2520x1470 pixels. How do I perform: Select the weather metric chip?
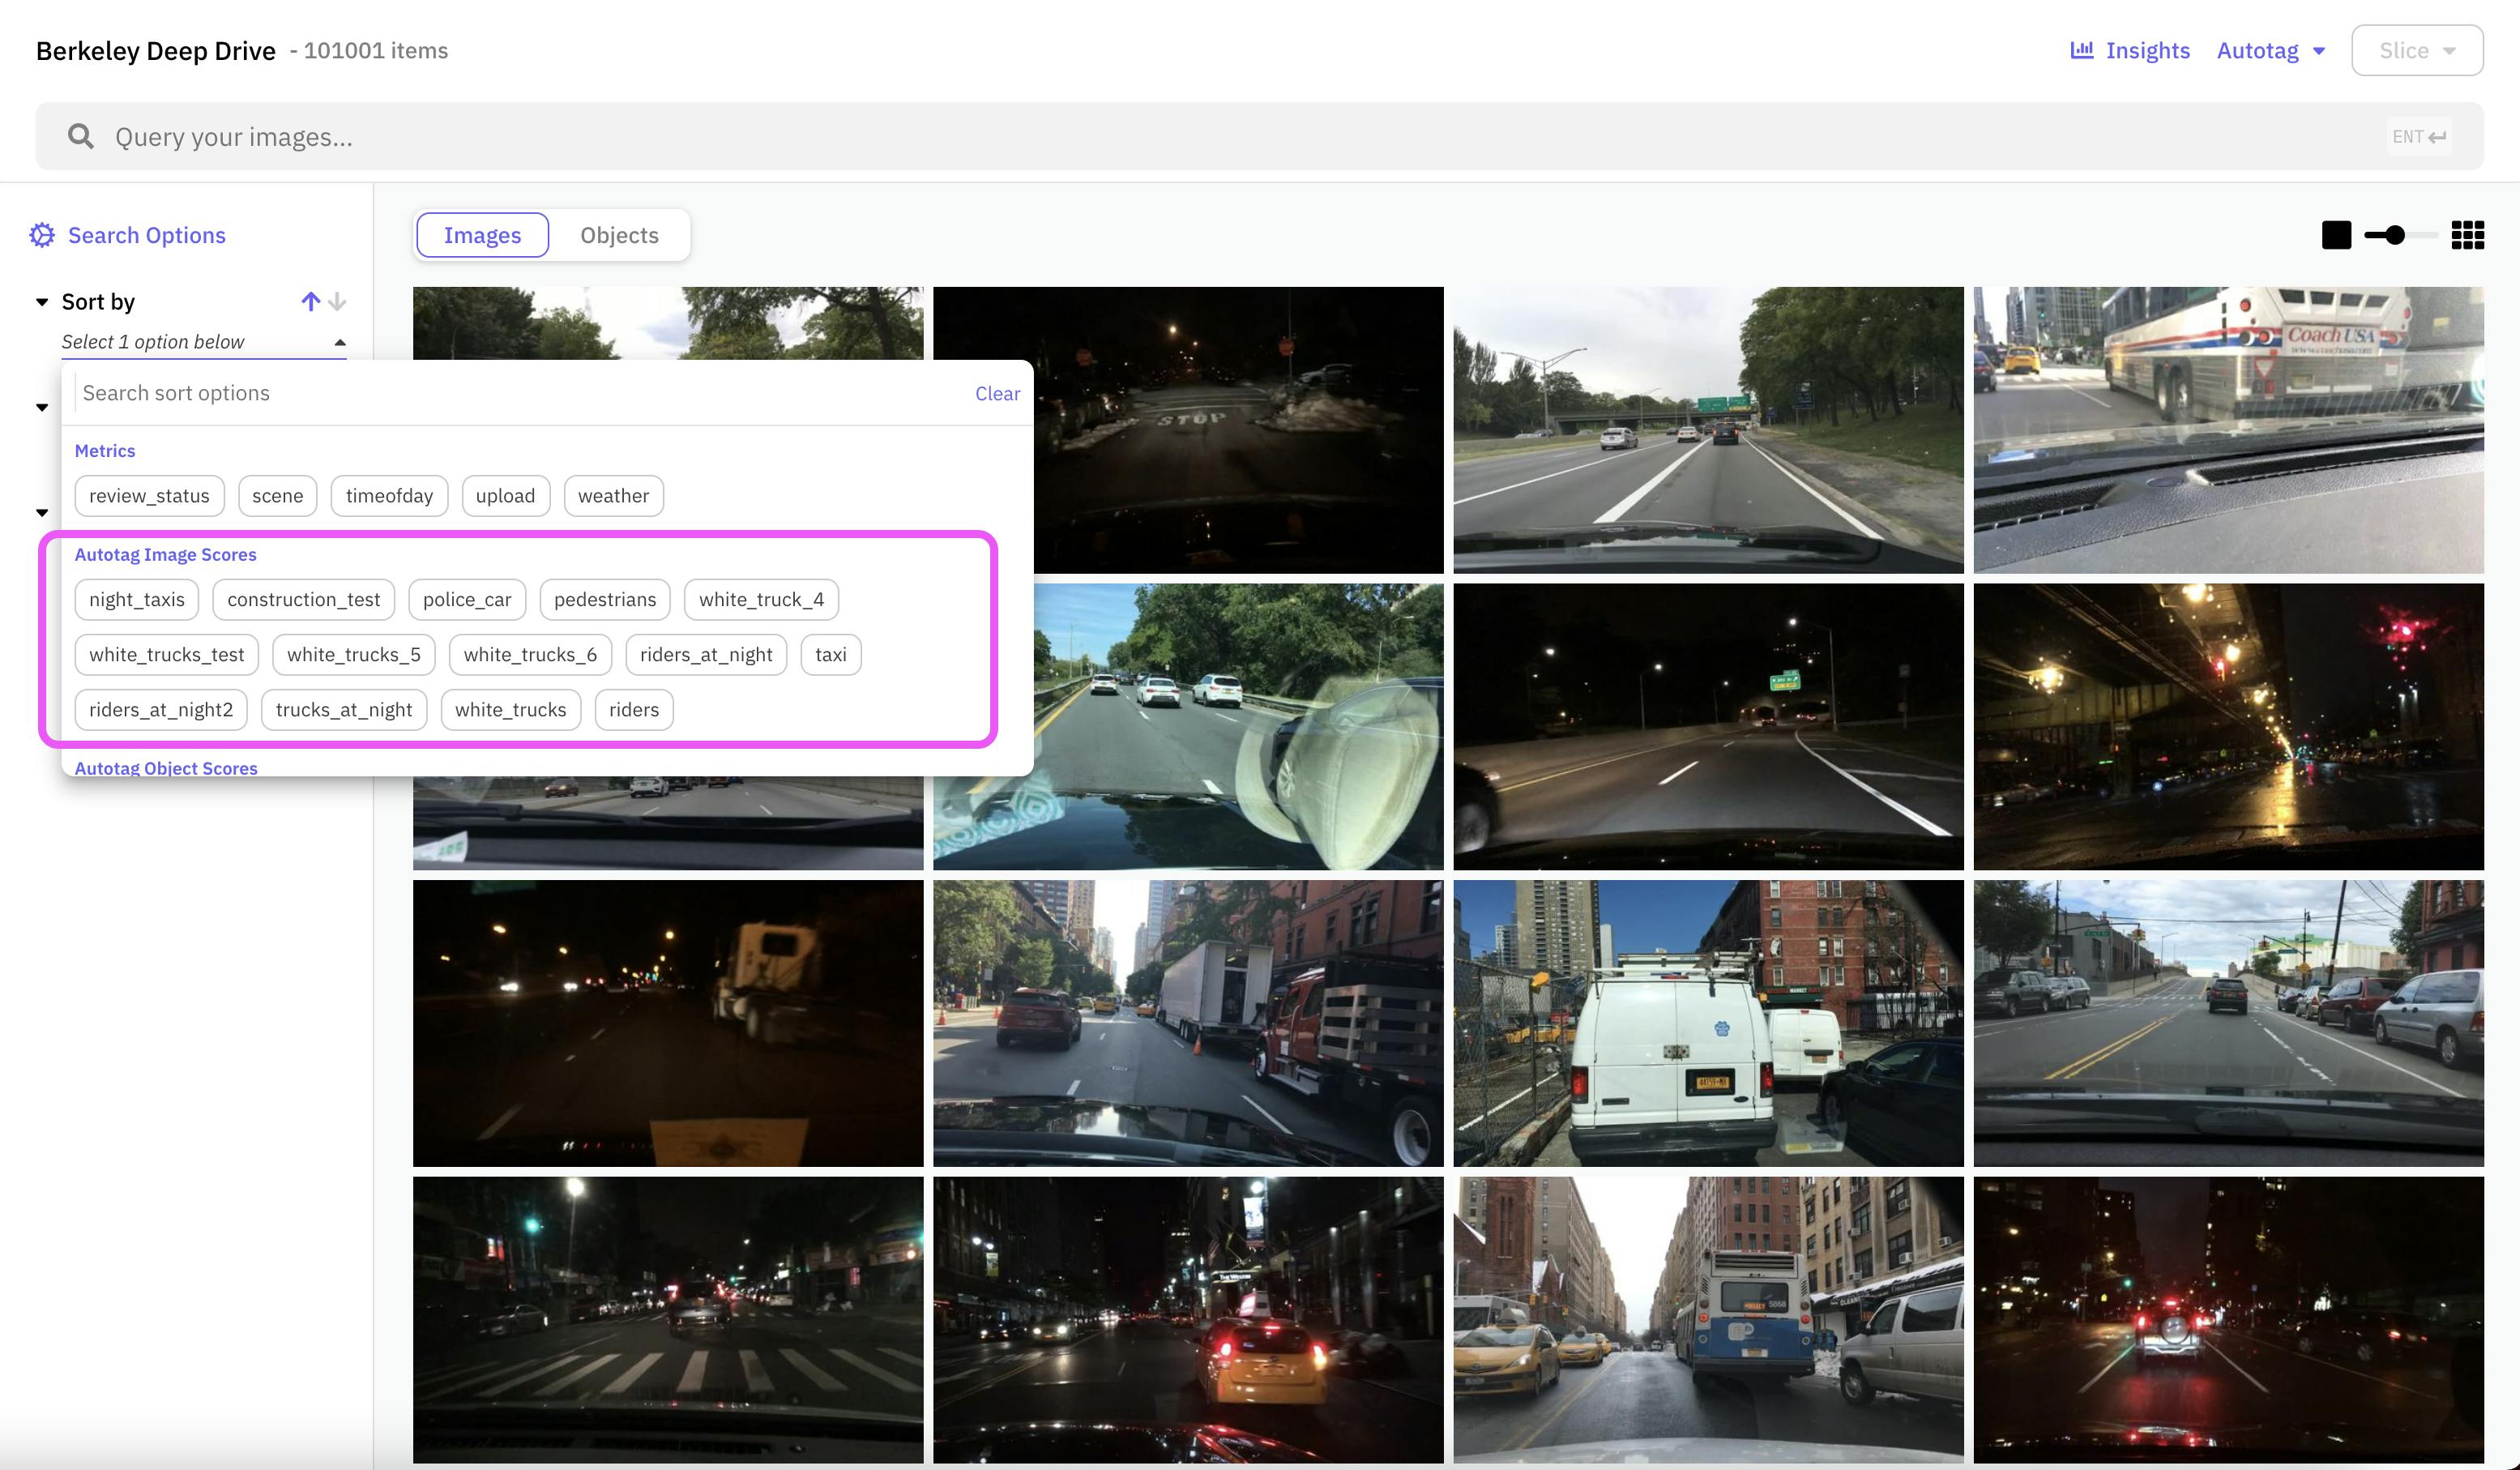coord(613,496)
